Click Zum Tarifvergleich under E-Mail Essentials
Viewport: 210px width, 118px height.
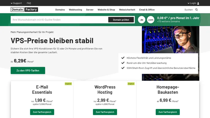[42, 112]
